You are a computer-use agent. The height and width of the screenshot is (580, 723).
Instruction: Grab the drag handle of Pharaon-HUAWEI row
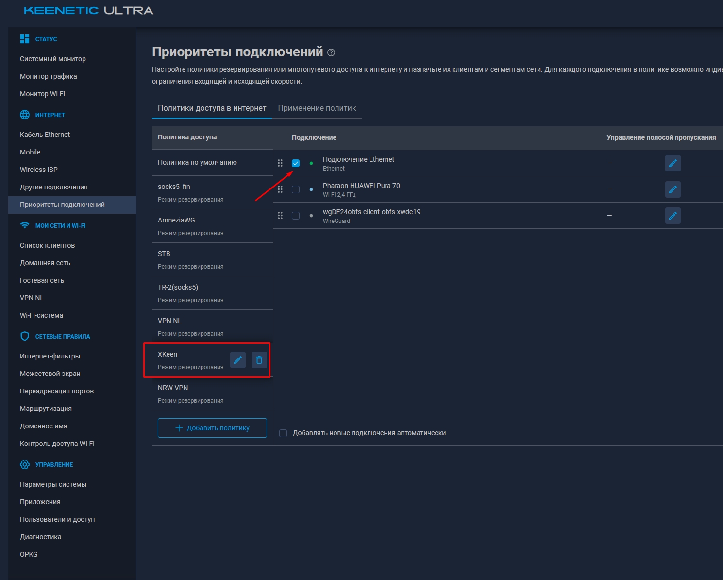pyautogui.click(x=280, y=189)
